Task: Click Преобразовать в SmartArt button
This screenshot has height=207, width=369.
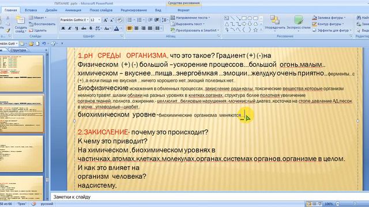Action: (x=195, y=30)
